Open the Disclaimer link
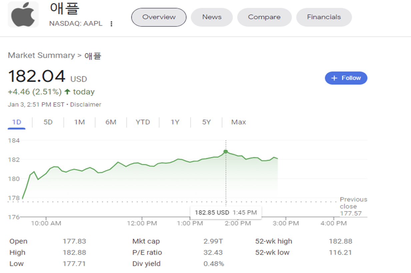The height and width of the screenshot is (273, 411). tap(86, 104)
